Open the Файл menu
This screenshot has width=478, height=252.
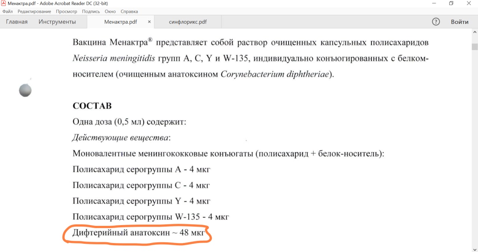(x=7, y=12)
